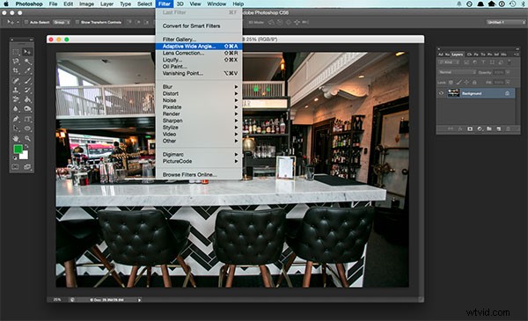Choose Adaptive Wide Angle from the Filter menu

pos(199,46)
